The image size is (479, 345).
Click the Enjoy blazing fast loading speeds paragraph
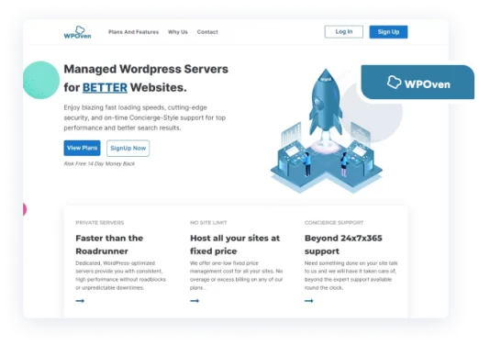(x=145, y=117)
